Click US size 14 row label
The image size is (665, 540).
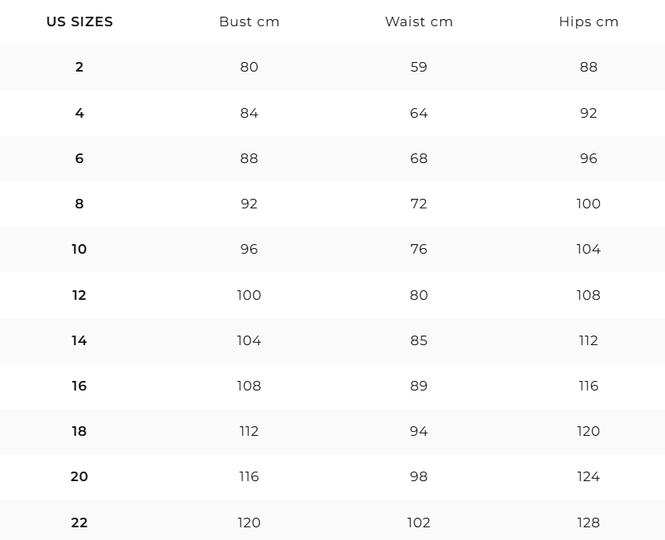pyautogui.click(x=79, y=340)
